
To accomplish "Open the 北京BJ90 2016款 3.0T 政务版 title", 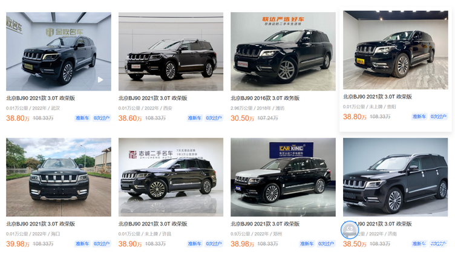I will [265, 99].
